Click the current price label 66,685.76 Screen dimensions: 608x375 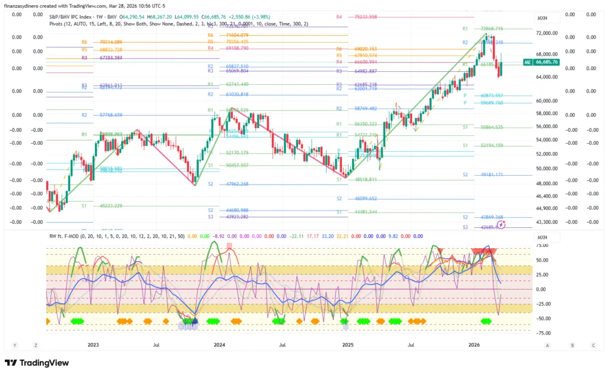[547, 62]
